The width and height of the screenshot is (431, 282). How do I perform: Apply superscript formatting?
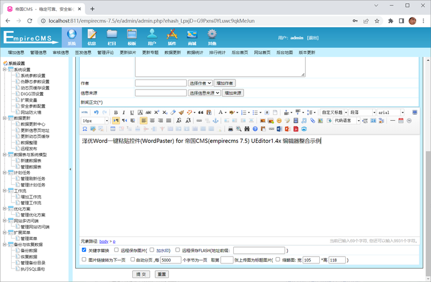[x=156, y=112]
